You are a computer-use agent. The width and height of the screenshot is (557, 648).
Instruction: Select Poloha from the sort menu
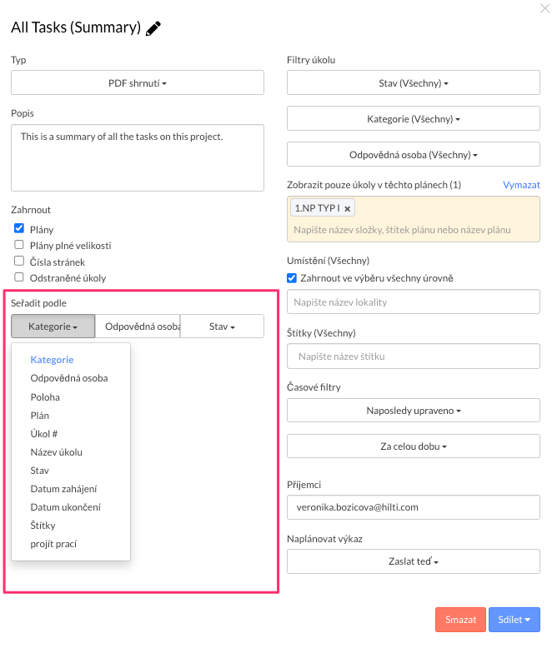[x=45, y=397]
